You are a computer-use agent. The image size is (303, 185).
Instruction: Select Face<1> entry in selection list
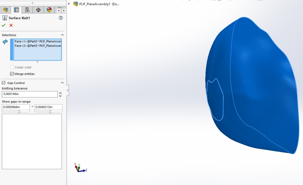[38, 41]
